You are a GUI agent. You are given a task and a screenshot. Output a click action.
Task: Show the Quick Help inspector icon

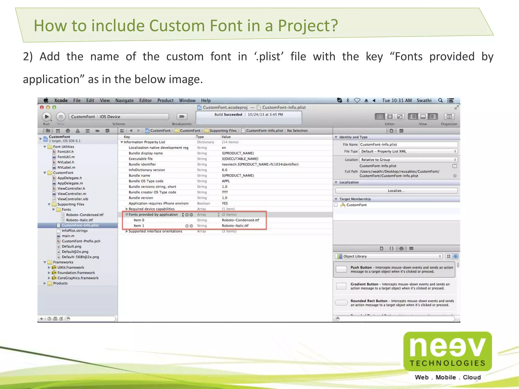click(401, 131)
